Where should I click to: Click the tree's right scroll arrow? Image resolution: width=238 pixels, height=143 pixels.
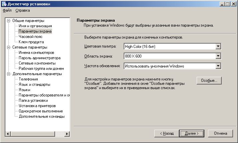[x=67, y=134]
